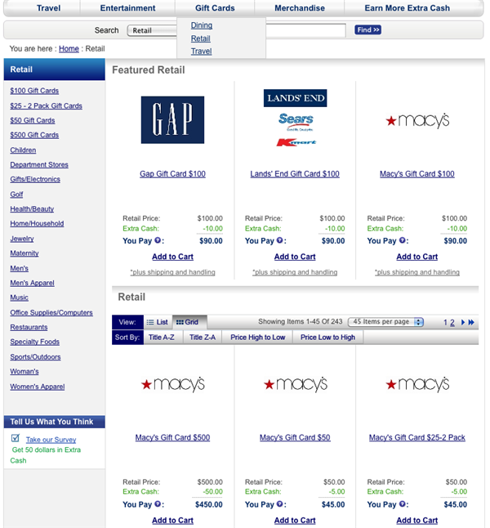Open Home/Household category
Image resolution: width=490 pixels, height=528 pixels.
pyautogui.click(x=37, y=223)
